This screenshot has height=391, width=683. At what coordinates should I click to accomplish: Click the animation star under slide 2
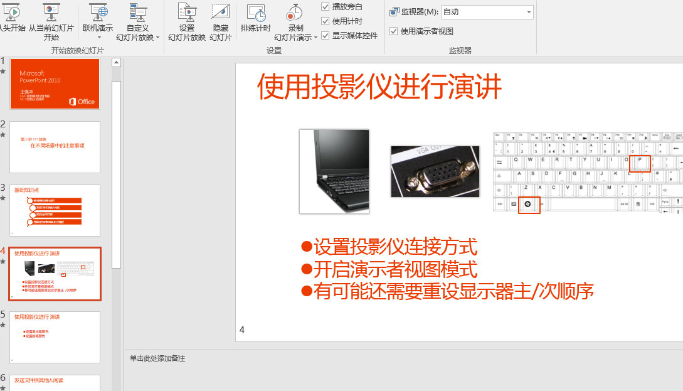click(x=3, y=135)
